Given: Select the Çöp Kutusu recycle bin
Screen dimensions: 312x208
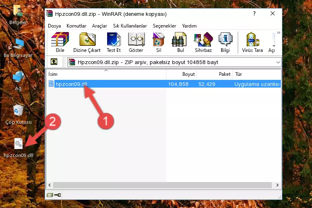Looking at the screenshot, I should (18, 115).
